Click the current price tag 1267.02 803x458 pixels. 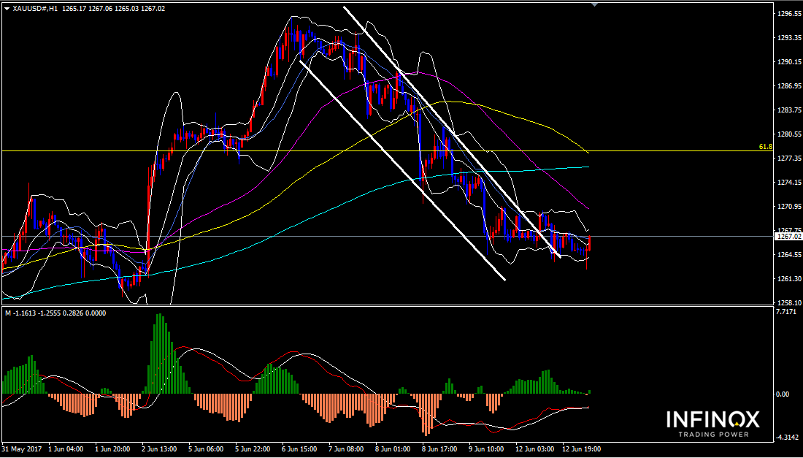point(788,237)
